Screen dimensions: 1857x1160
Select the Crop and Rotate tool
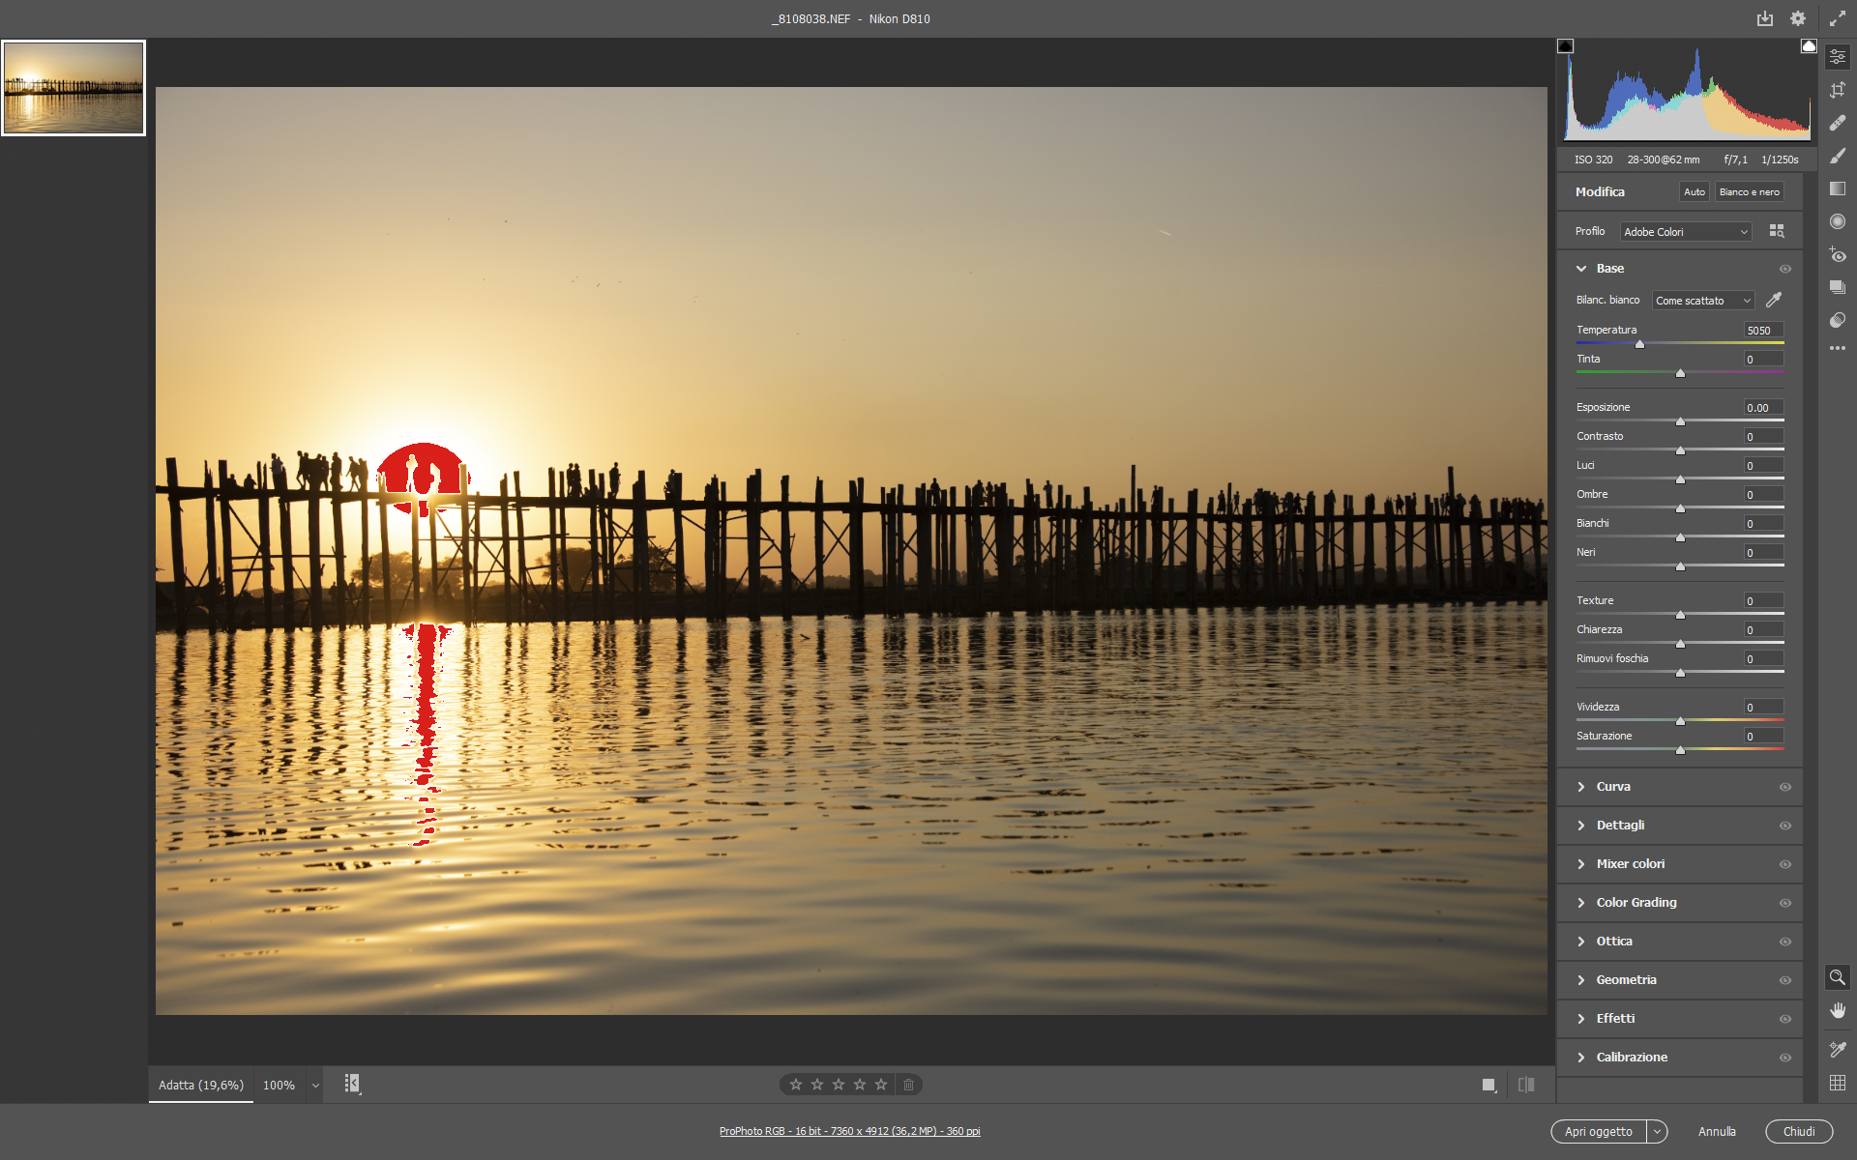(1838, 90)
